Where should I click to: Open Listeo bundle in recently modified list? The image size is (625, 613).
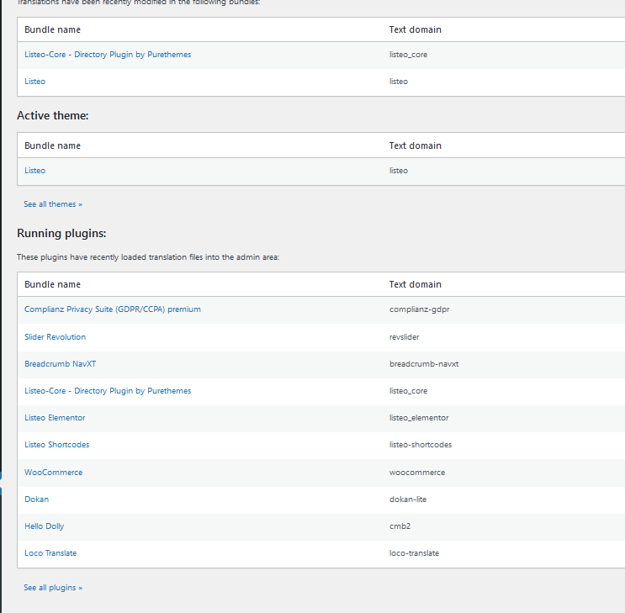click(35, 82)
